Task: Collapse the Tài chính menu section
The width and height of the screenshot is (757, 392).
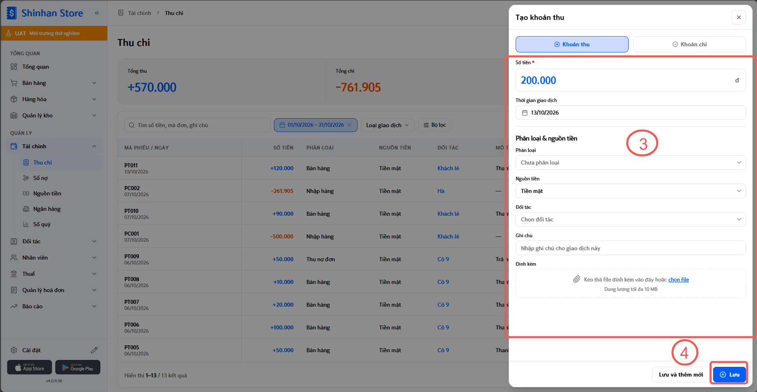Action: [x=94, y=146]
